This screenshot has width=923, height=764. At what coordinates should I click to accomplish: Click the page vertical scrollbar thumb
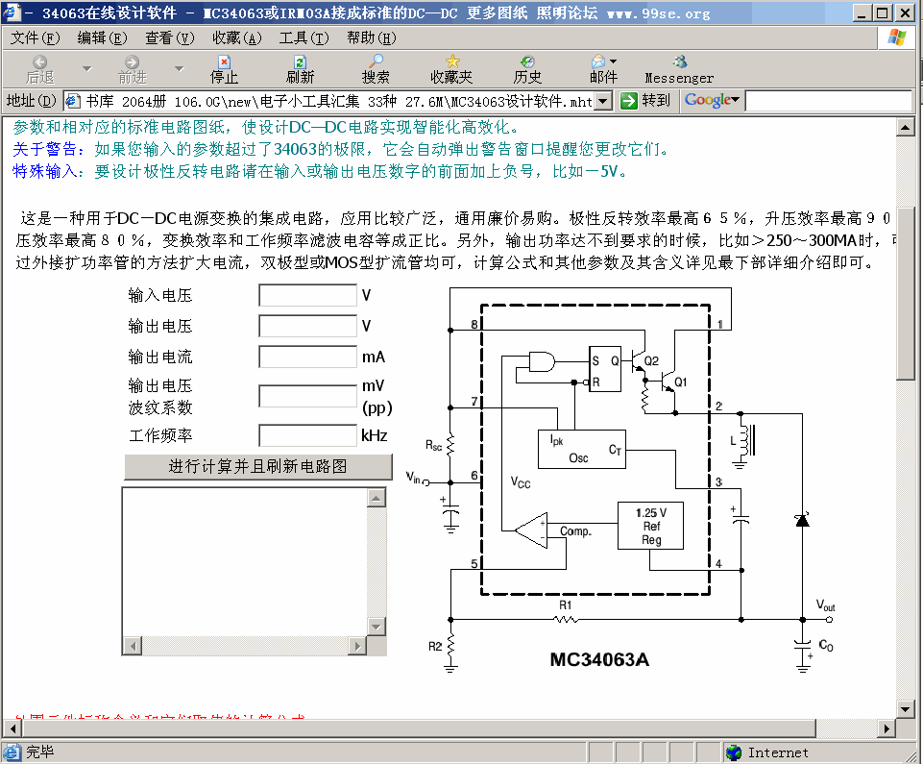pos(905,293)
